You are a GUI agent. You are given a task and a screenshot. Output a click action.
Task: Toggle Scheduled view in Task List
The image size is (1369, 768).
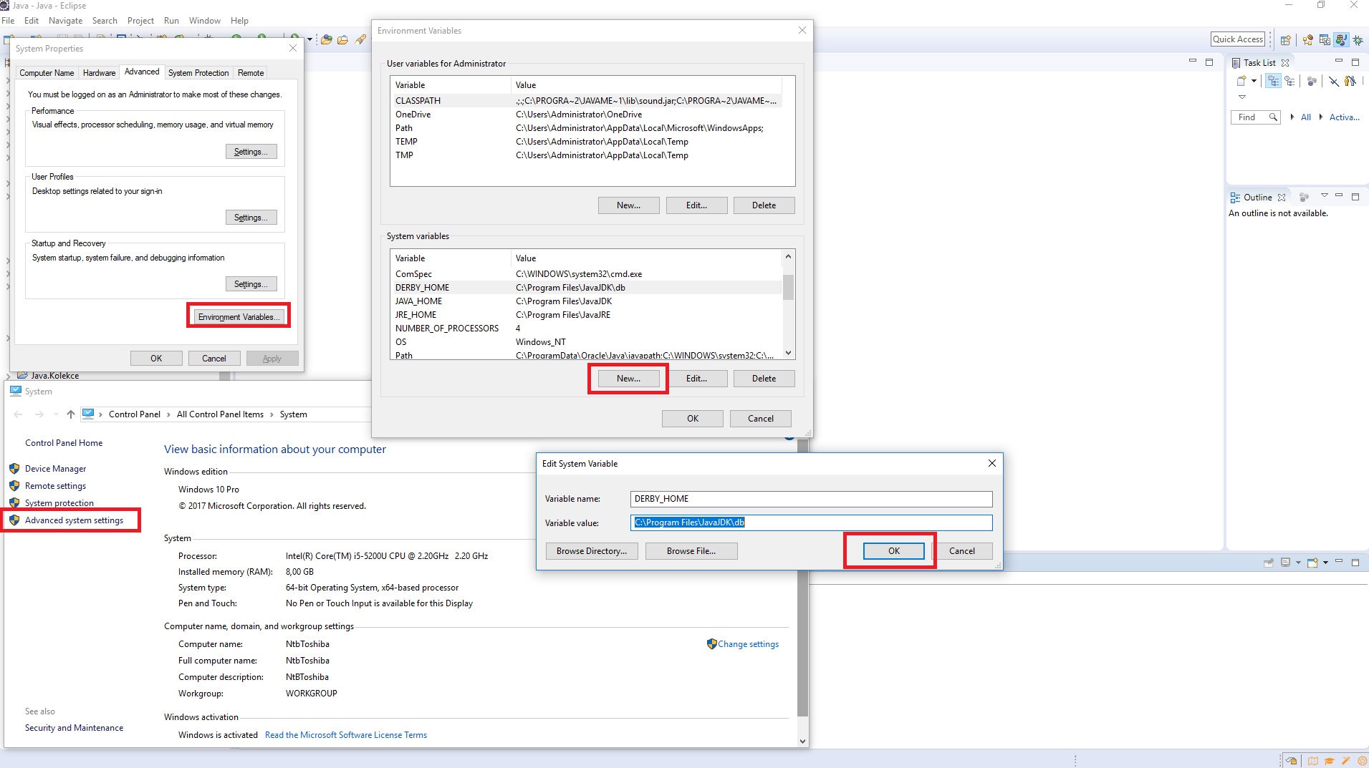[x=1289, y=81]
